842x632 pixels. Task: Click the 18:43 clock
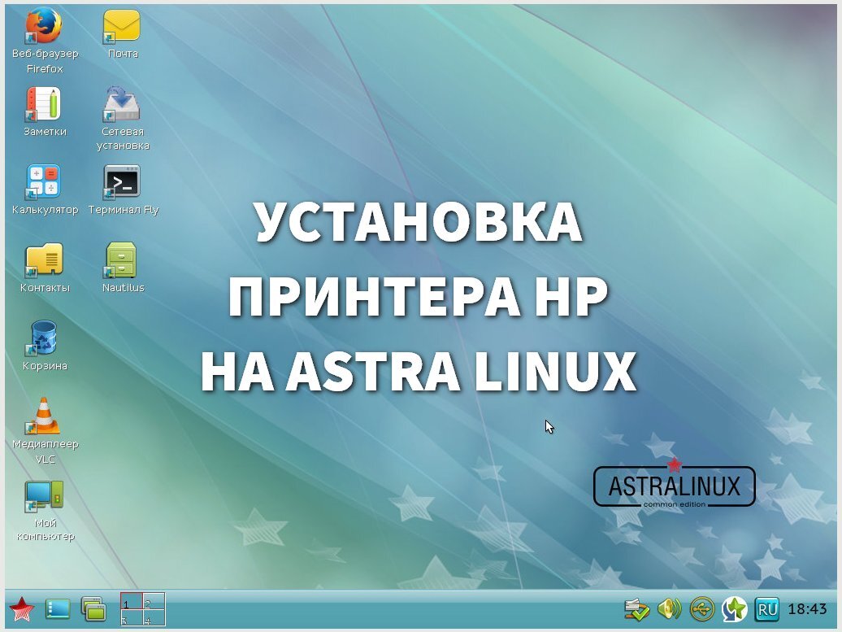point(807,609)
